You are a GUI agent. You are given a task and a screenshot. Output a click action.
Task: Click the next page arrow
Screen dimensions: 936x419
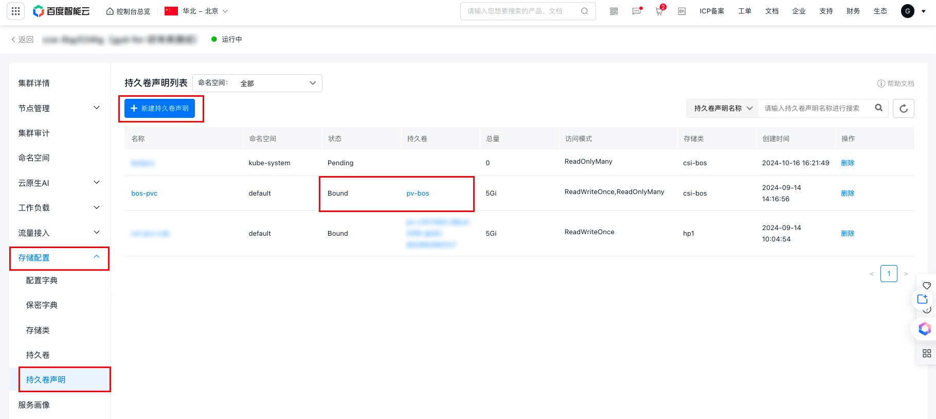click(906, 274)
